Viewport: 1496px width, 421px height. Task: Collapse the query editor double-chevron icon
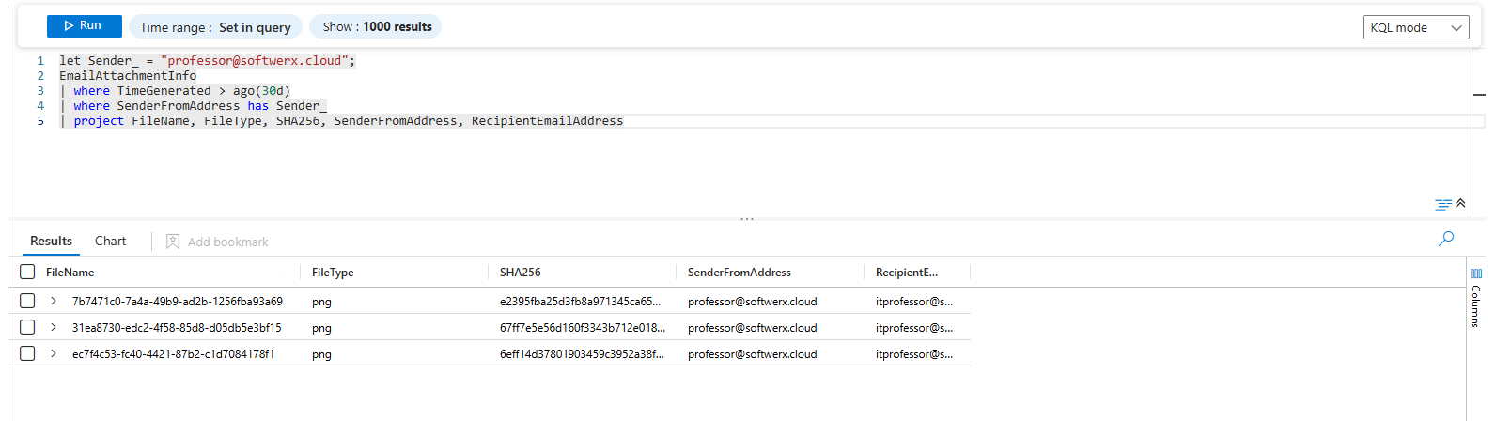pyautogui.click(x=1460, y=203)
